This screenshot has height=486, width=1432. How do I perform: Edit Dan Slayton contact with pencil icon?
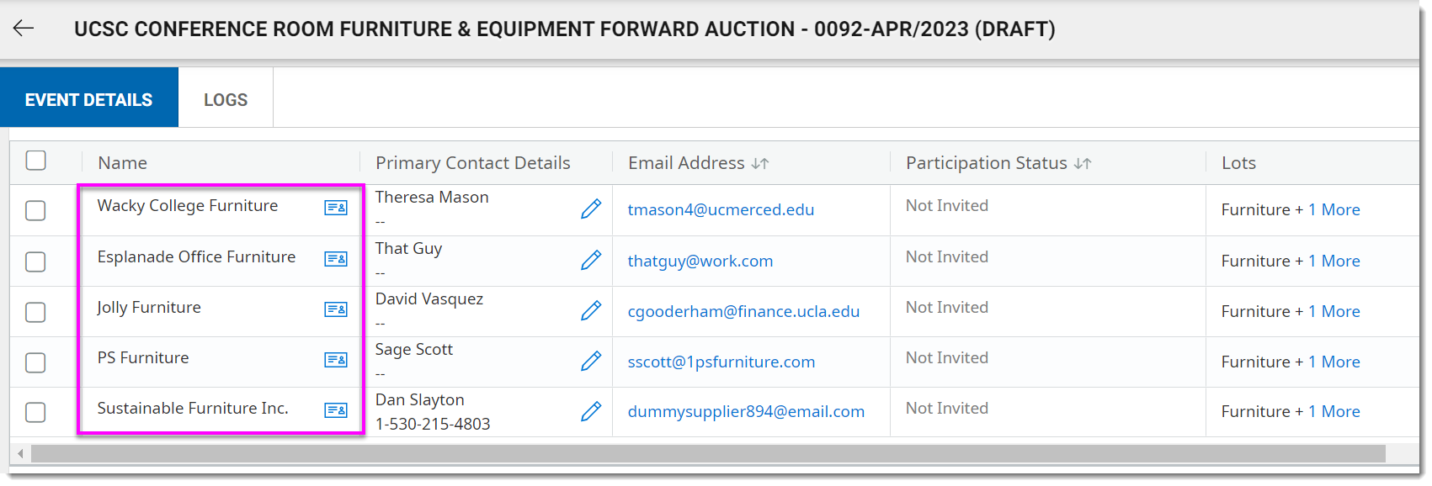[591, 411]
